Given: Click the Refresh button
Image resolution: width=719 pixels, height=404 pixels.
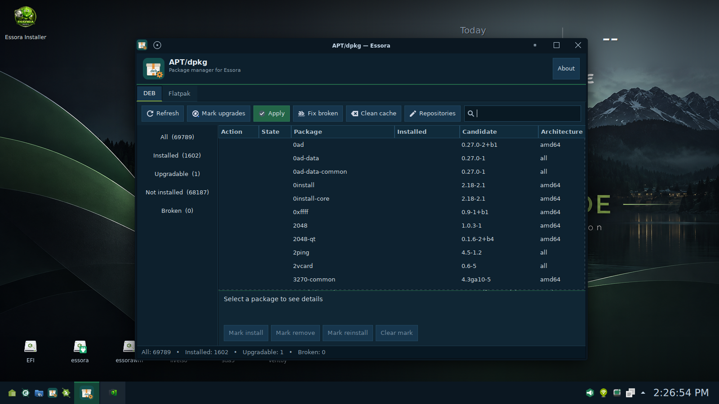Looking at the screenshot, I should [163, 114].
